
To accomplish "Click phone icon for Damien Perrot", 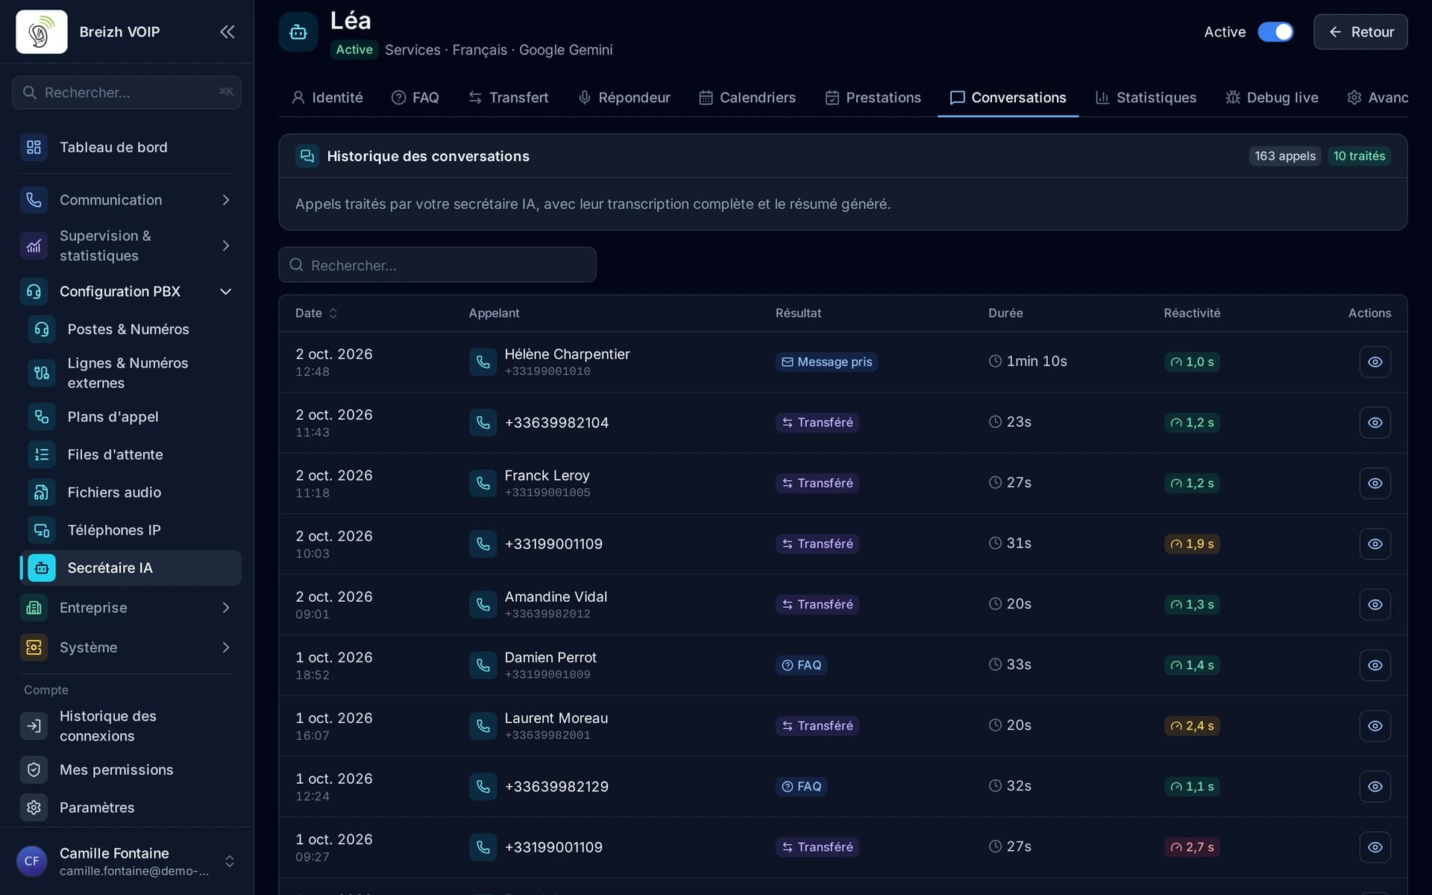I will [x=483, y=665].
